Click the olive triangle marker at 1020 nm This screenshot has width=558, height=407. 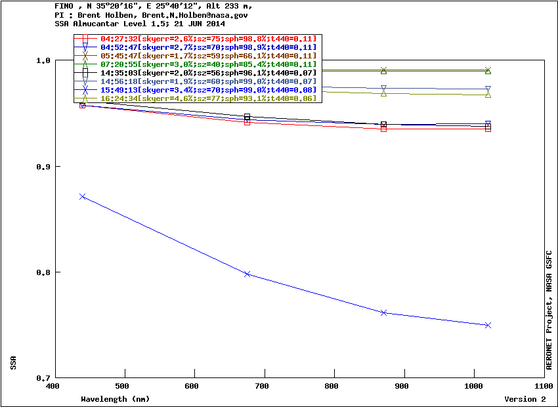tap(488, 95)
